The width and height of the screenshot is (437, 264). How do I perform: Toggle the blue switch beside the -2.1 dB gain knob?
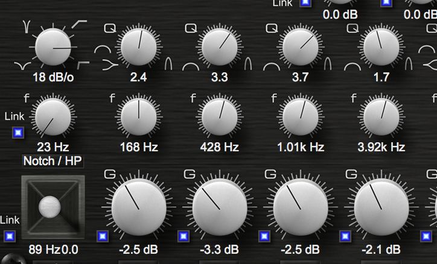click(345, 236)
